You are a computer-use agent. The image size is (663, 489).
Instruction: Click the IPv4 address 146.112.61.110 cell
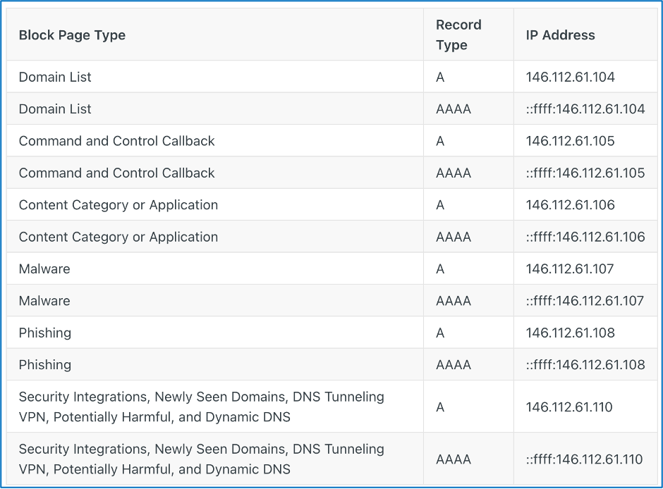(569, 407)
